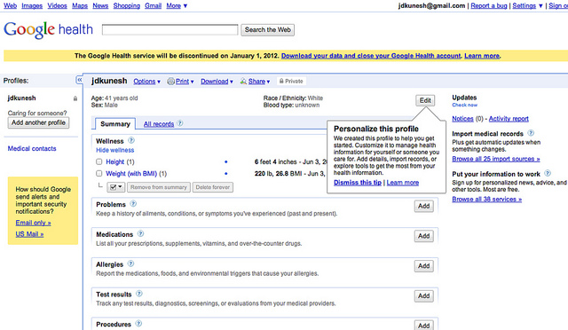
Task: Click the Edit profile button
Action: point(425,100)
